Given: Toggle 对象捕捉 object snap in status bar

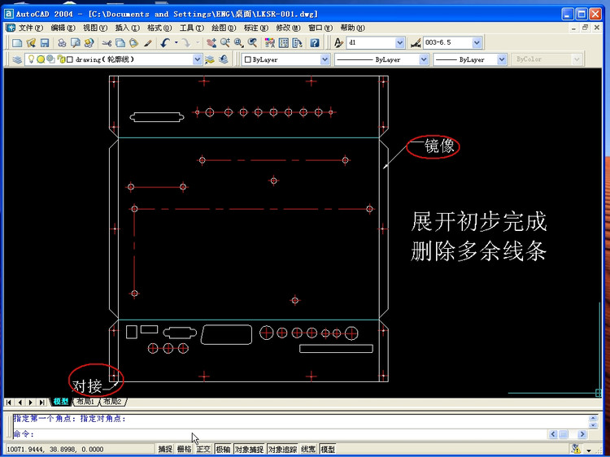Looking at the screenshot, I should [x=249, y=449].
